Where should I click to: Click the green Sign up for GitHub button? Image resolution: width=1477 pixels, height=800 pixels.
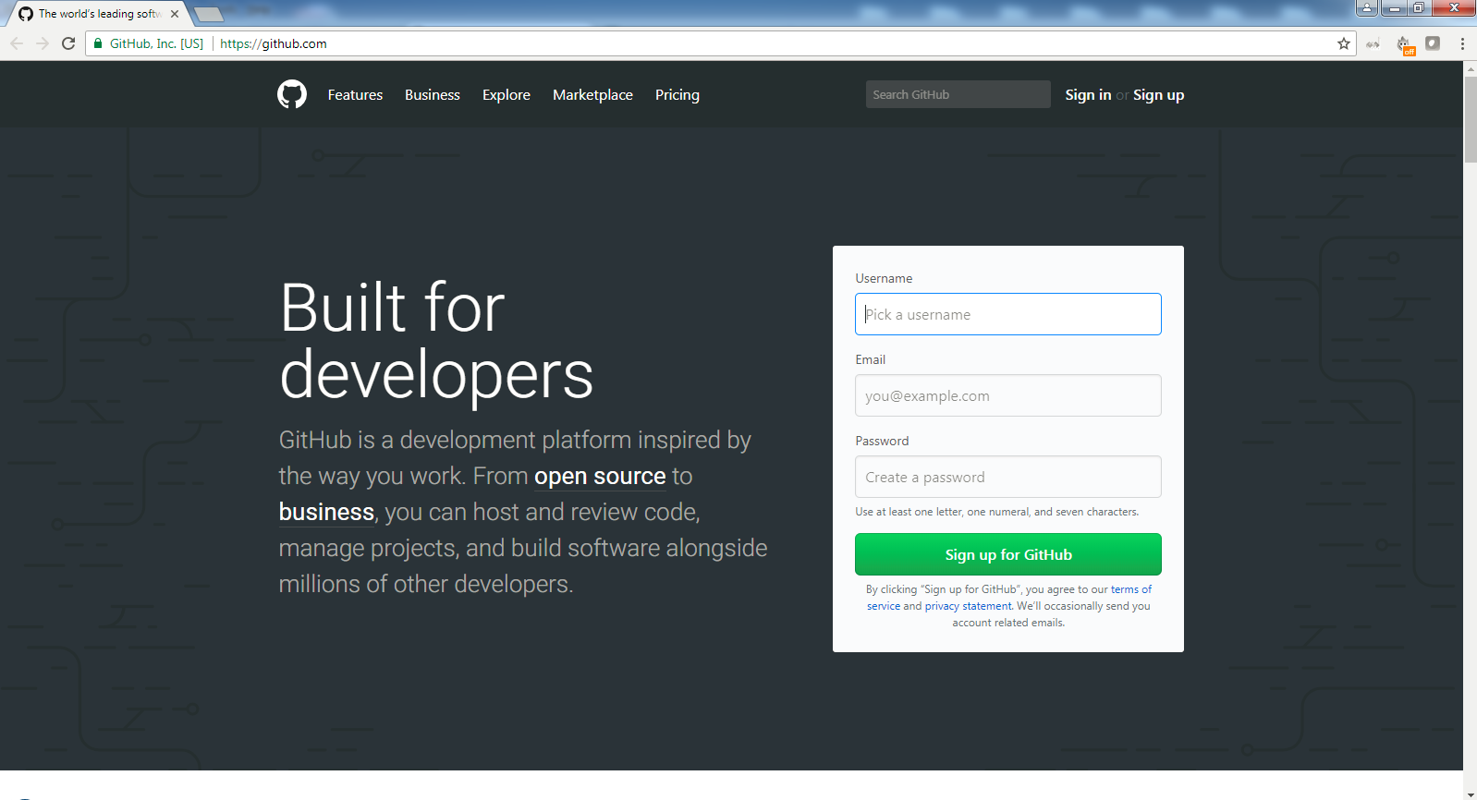tap(1008, 554)
